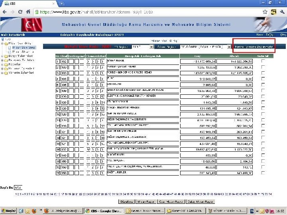Click the Yönetim İşlemleri folder icon

(6, 73)
